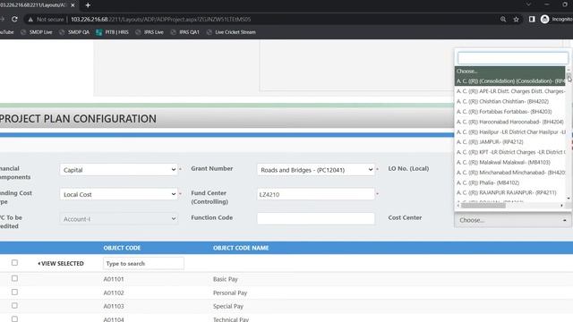
Task: Select the RAJANPUR (RP4211) option
Action: tap(509, 193)
